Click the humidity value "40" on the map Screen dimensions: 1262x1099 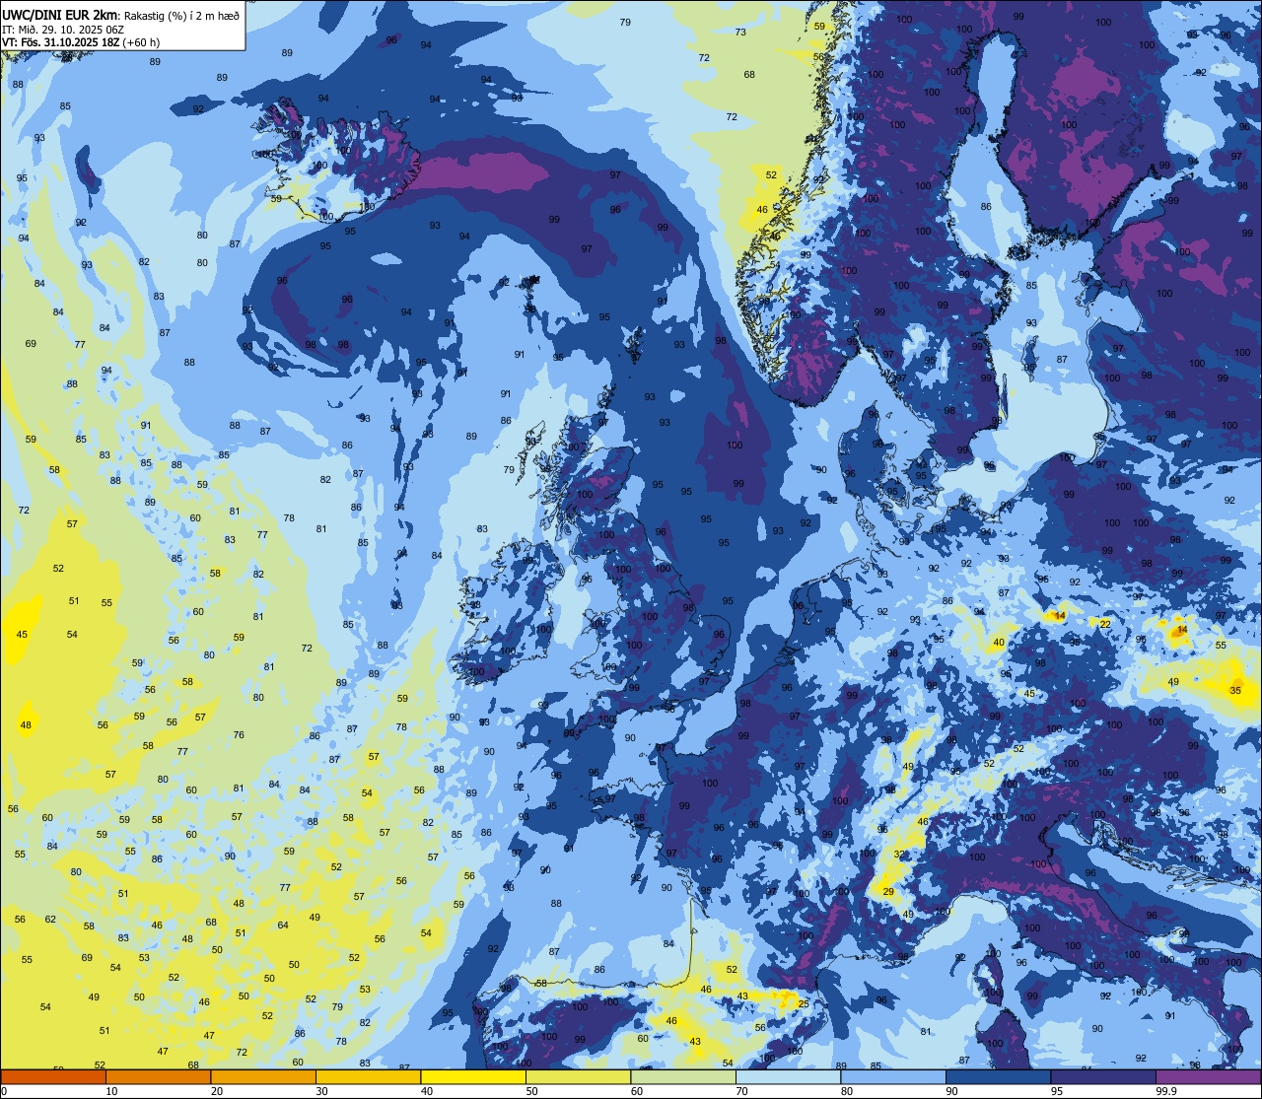point(999,643)
